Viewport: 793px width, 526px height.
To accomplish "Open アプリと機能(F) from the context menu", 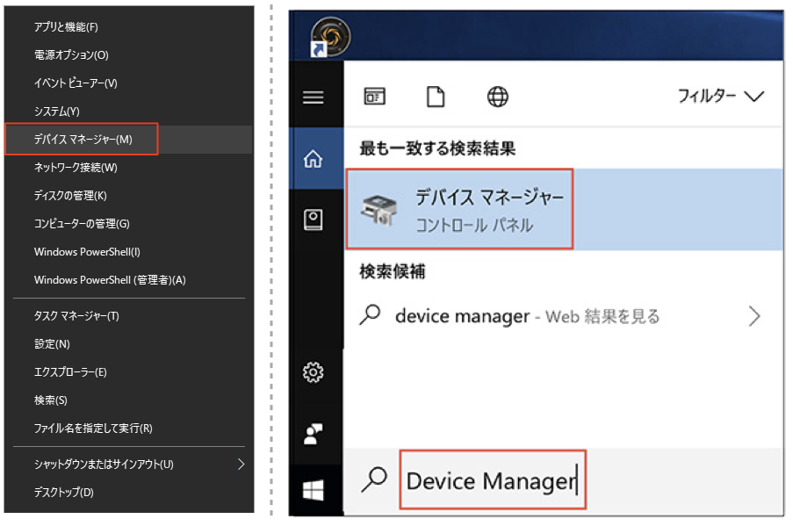I will coord(128,27).
